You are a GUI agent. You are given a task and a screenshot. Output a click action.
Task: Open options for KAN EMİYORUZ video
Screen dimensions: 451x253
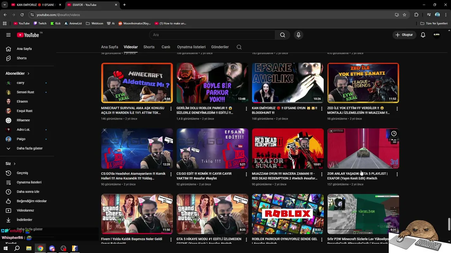coord(322,109)
